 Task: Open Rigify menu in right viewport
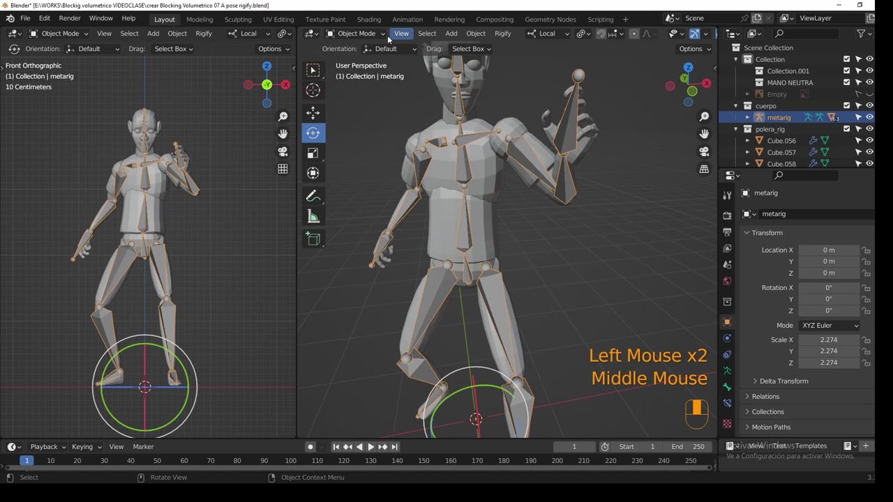click(502, 33)
